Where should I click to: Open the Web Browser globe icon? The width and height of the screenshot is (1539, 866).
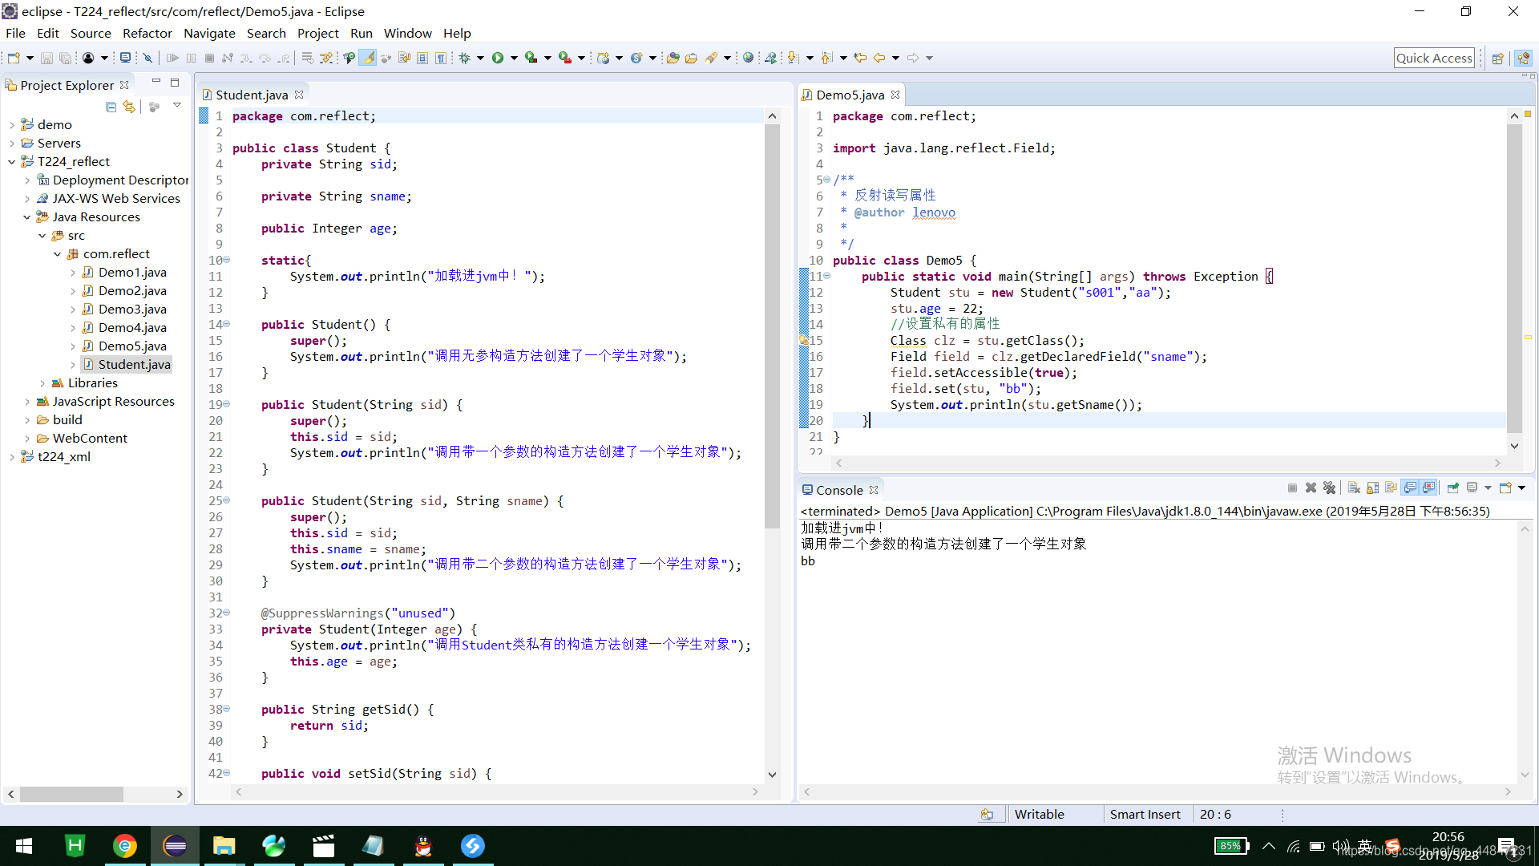(x=748, y=58)
